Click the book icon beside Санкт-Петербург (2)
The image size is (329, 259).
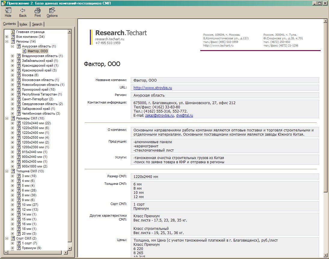coord(19,99)
